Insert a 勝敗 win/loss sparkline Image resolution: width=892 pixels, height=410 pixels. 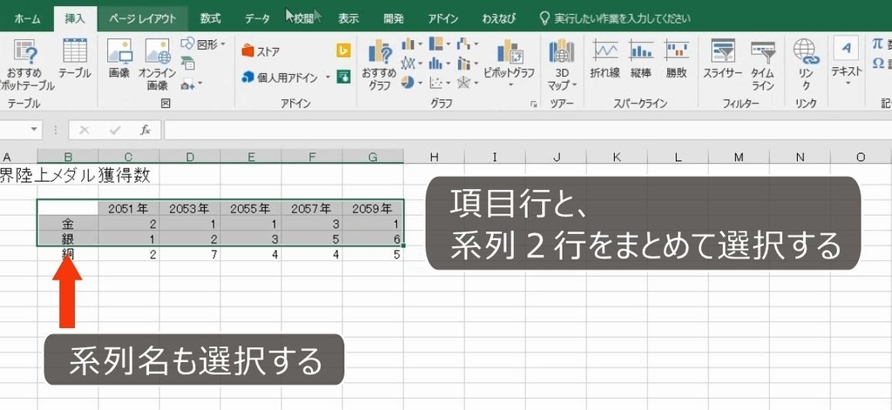[x=676, y=59]
